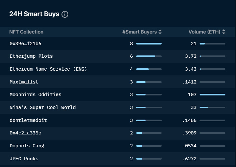The width and height of the screenshot is (236, 167).
Task: Click the volume bar for Moonbirds Oddities
Action: (x=212, y=95)
